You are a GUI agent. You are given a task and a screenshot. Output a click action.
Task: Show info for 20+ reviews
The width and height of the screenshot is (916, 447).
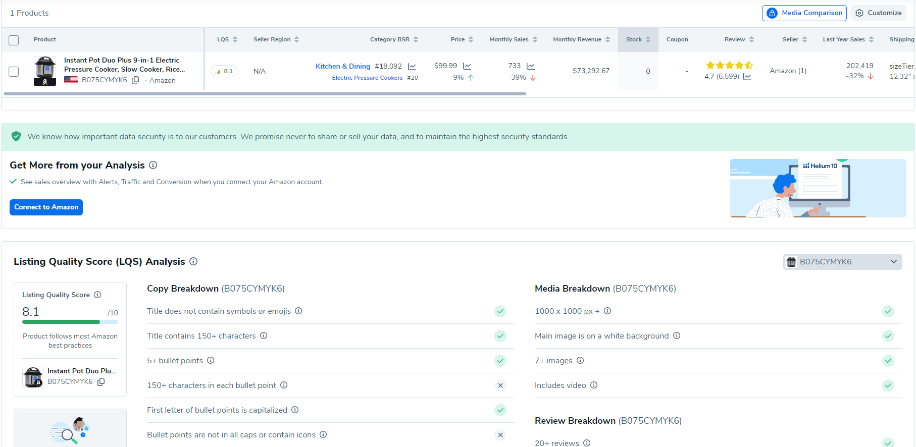click(587, 443)
